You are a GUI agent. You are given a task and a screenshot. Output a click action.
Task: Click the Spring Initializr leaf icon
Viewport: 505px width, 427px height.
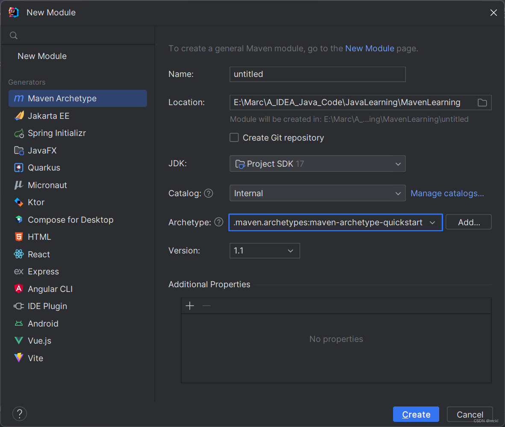point(19,133)
